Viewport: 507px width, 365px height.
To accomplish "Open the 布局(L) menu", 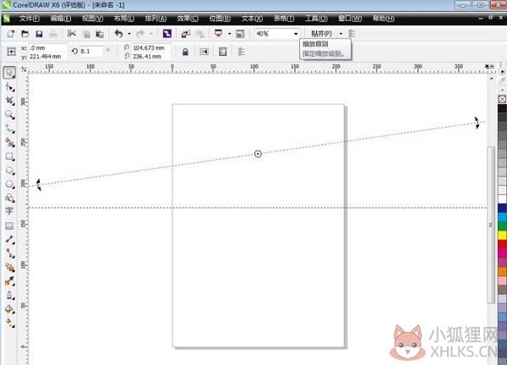I will (x=124, y=19).
